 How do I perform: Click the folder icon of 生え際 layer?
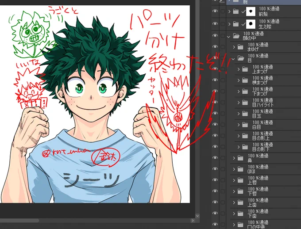[236, 24]
